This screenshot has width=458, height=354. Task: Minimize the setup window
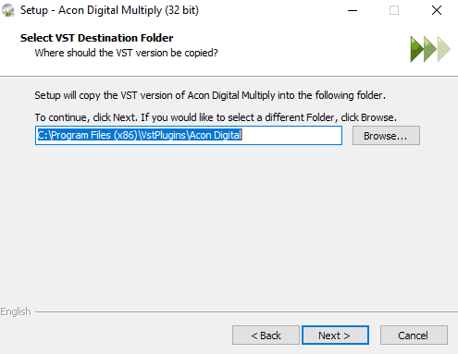coord(353,10)
